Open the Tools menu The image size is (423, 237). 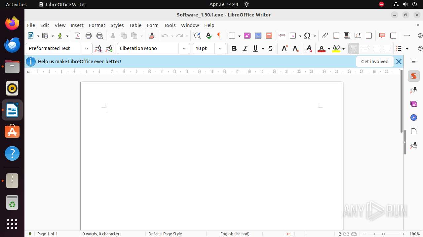pyautogui.click(x=170, y=25)
